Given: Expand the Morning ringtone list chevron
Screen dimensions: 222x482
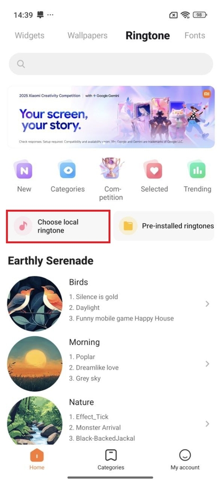Looking at the screenshot, I should pos(208,364).
